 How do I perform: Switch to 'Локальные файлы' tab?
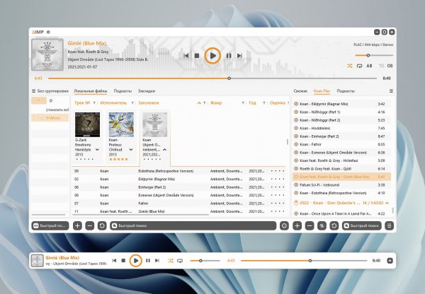(91, 91)
